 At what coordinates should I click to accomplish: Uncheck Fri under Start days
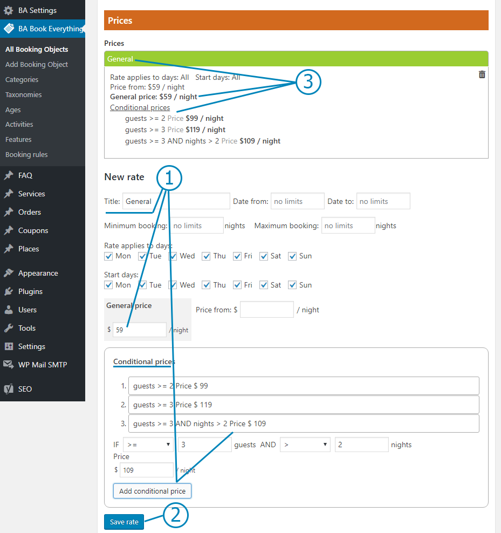(237, 285)
